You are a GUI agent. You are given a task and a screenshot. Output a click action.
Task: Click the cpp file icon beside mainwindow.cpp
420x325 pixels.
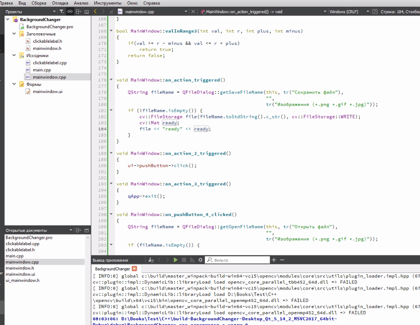coord(120,12)
